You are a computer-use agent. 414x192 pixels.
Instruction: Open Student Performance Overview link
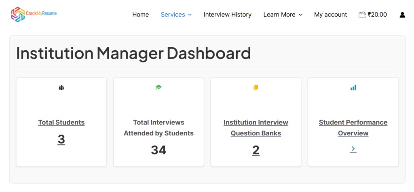353,128
